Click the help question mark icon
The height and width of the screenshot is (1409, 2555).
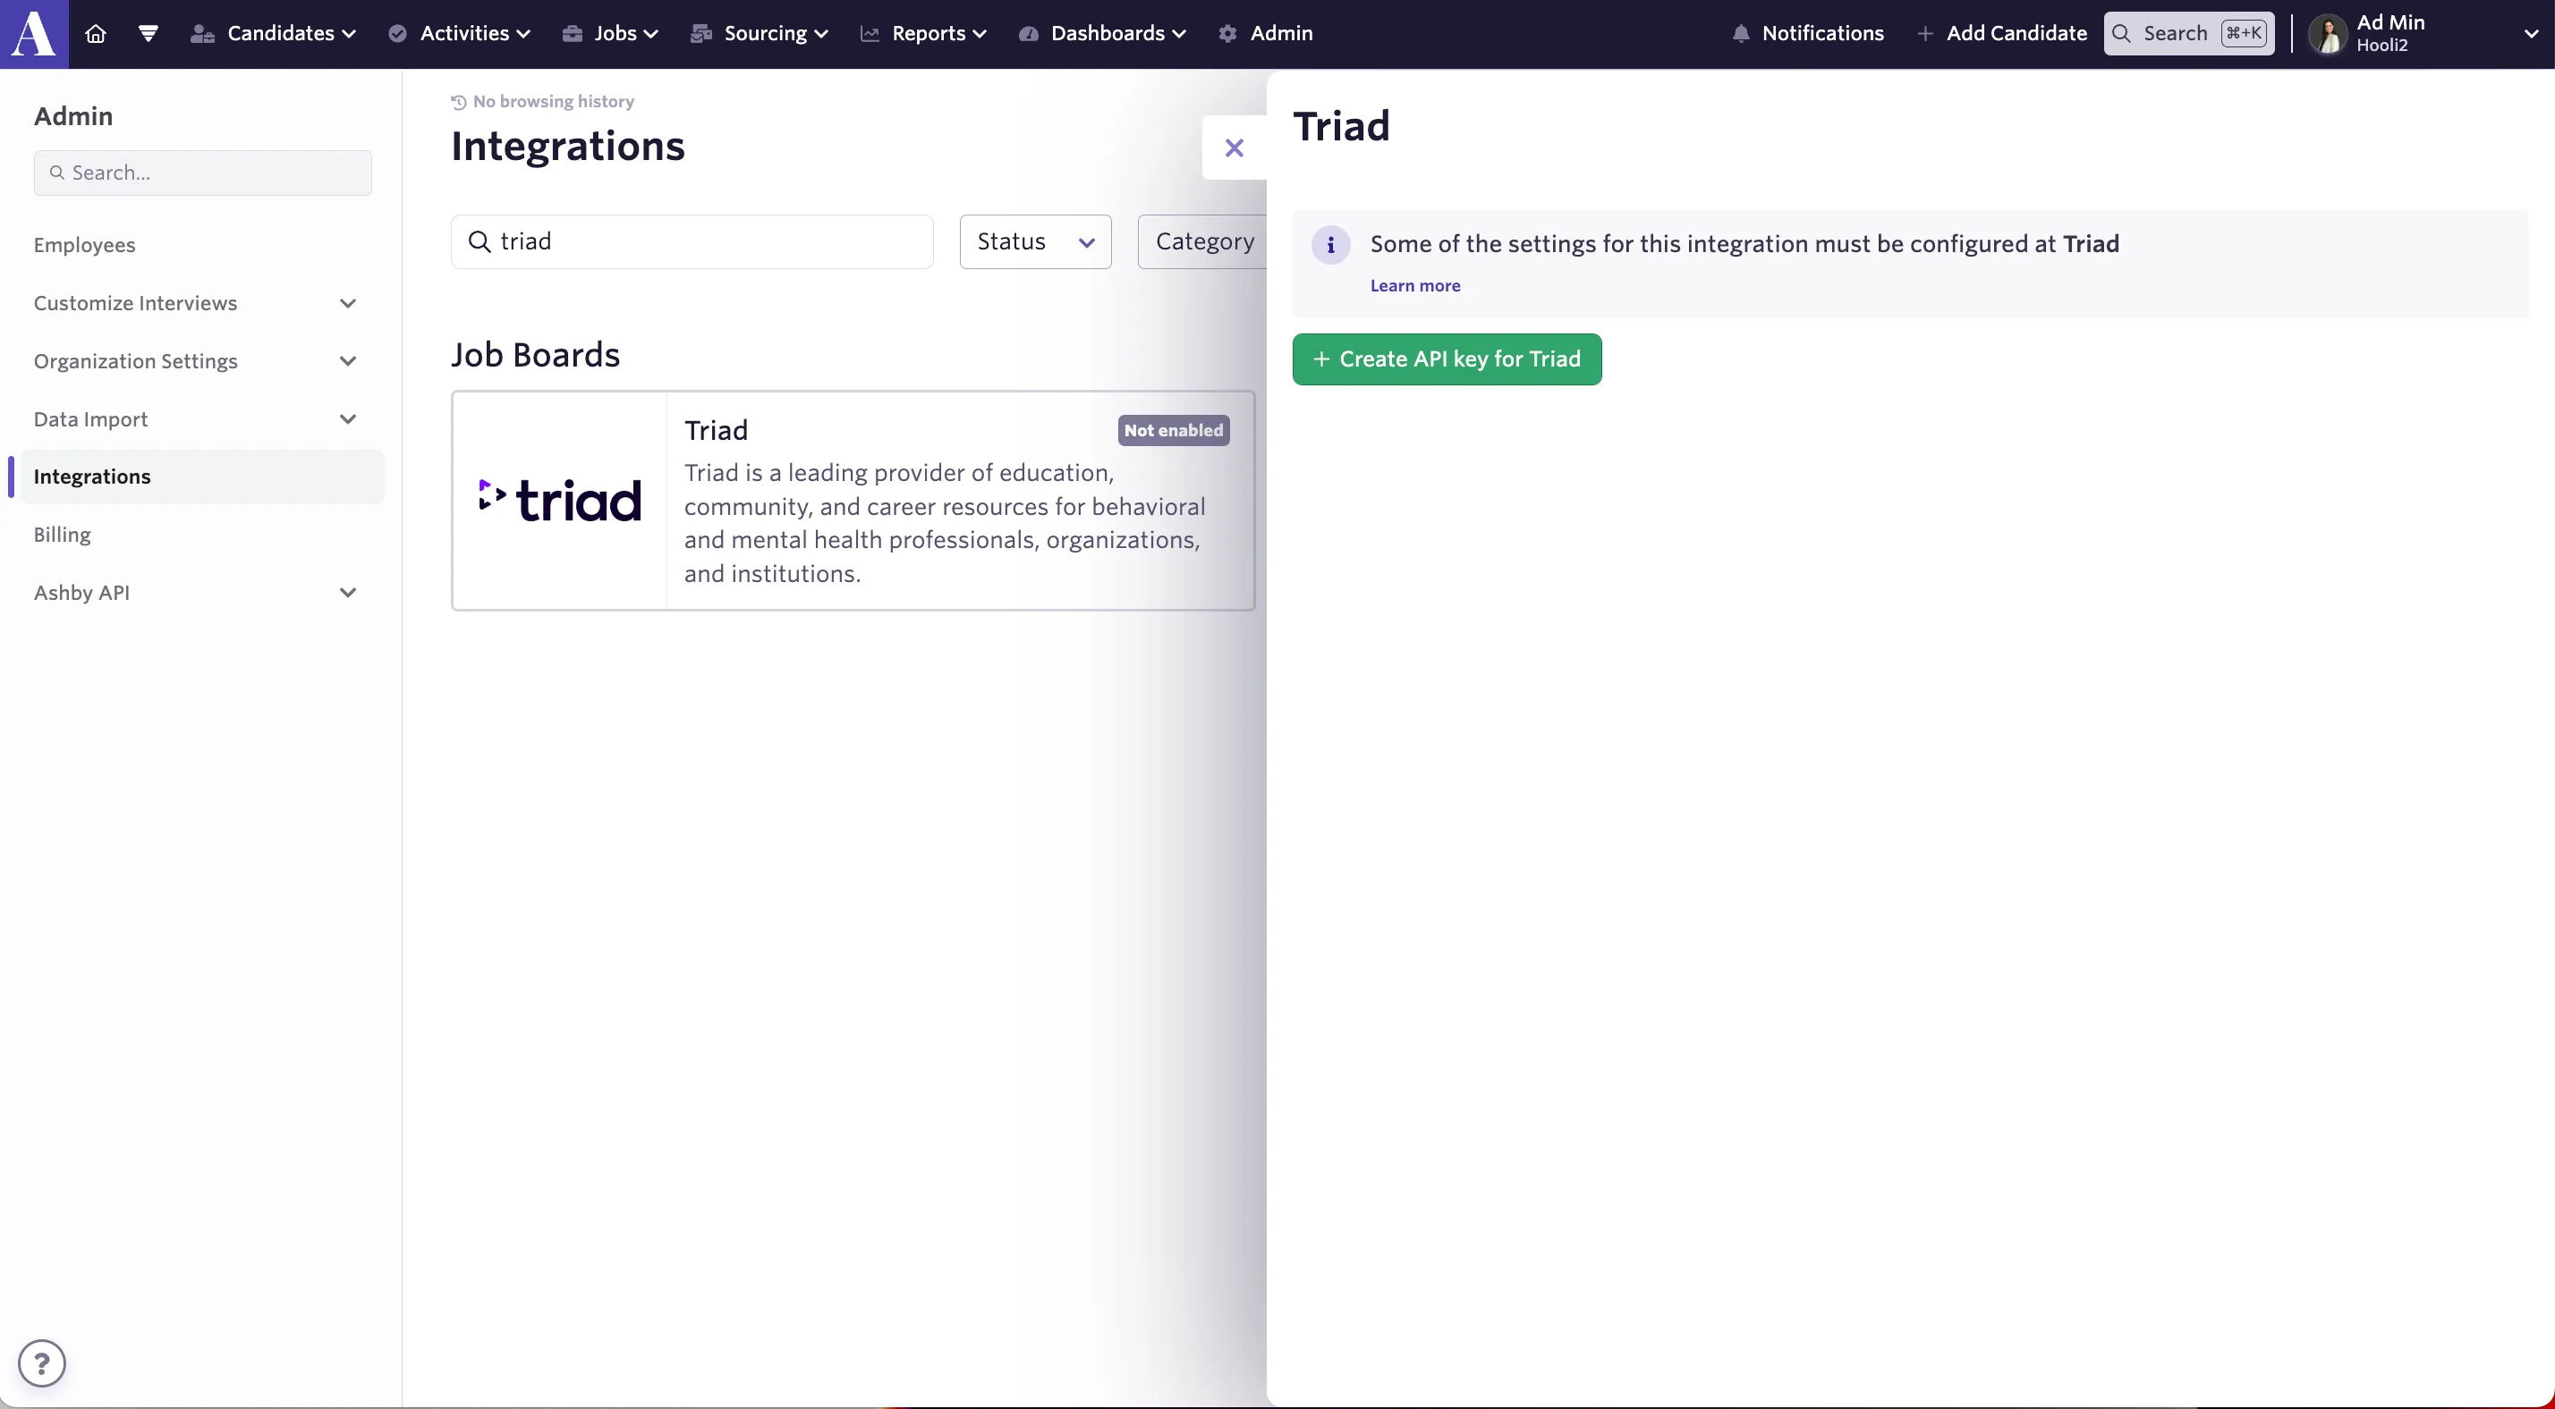pos(42,1363)
